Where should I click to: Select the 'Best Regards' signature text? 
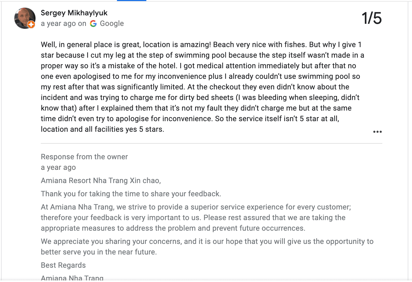pos(63,265)
